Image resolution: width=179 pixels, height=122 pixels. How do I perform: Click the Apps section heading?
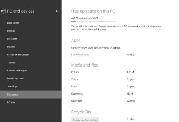point(76,41)
